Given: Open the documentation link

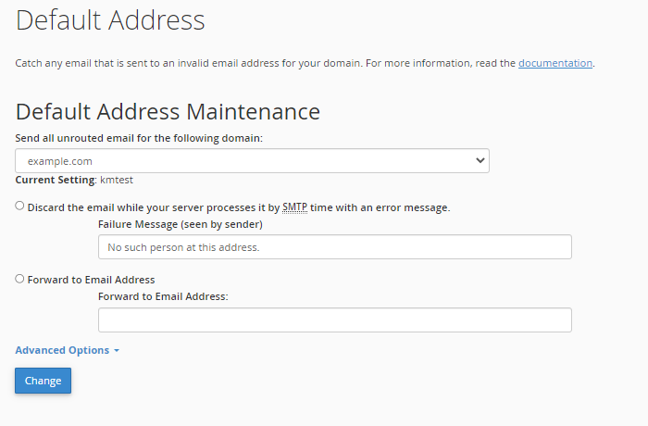Looking at the screenshot, I should 555,63.
